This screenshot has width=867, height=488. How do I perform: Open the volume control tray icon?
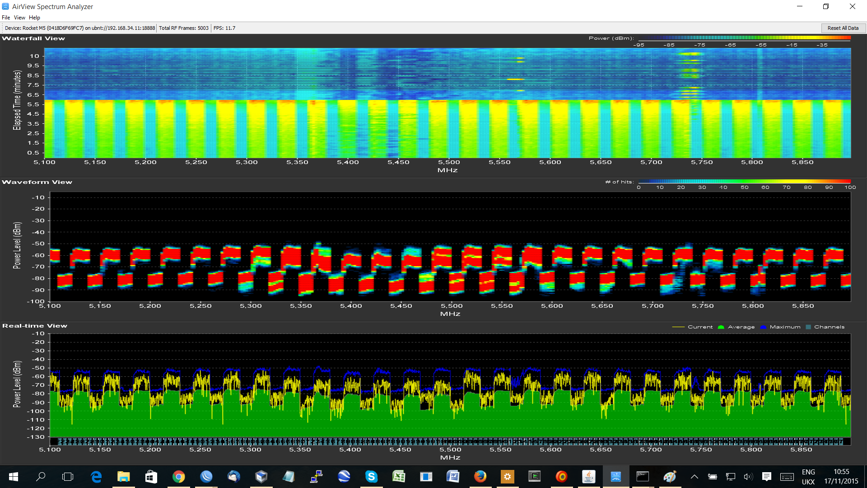[748, 476]
